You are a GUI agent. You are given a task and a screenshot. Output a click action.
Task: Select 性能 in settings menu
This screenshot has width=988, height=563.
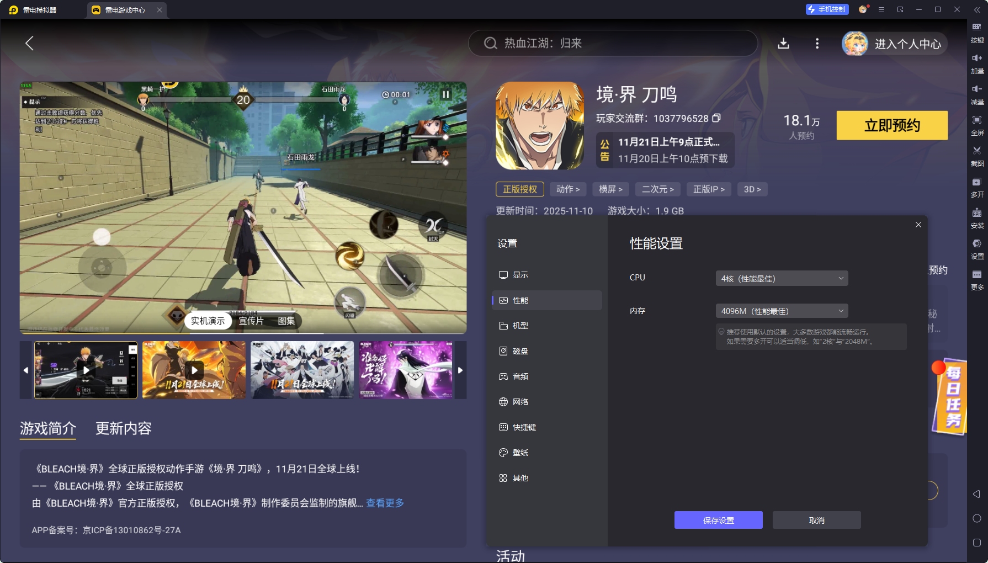click(x=547, y=300)
